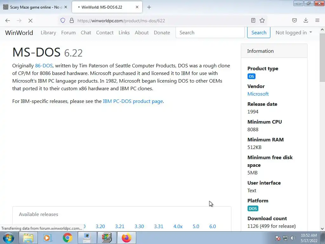
Task: Open the Firefox application menu
Action: point(317,20)
